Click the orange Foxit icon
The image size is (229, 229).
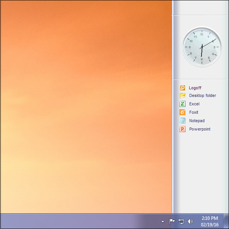[x=182, y=112]
